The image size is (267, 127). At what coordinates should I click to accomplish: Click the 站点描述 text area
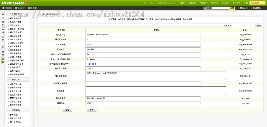(x=156, y=91)
